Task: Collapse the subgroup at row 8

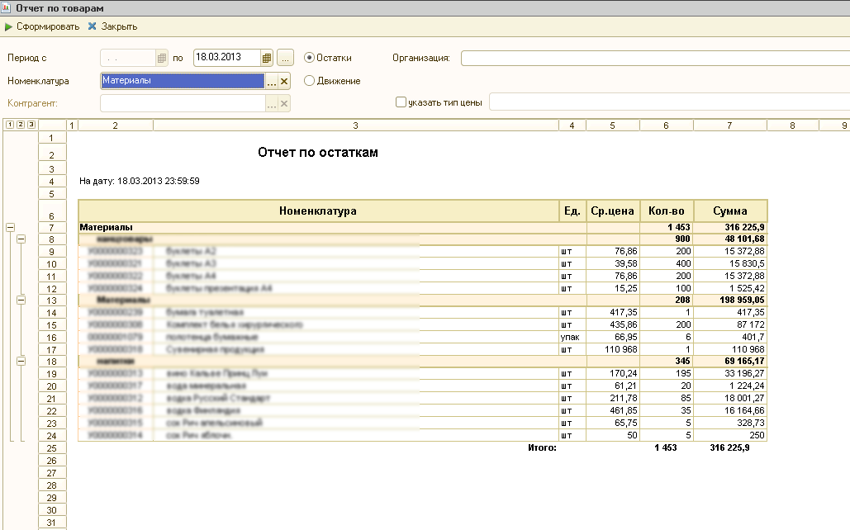Action: (x=21, y=239)
